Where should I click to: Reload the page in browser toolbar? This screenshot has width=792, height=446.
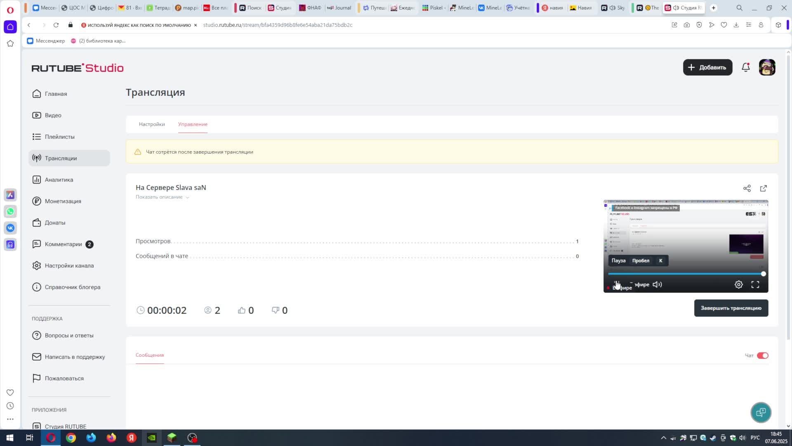pyautogui.click(x=56, y=25)
